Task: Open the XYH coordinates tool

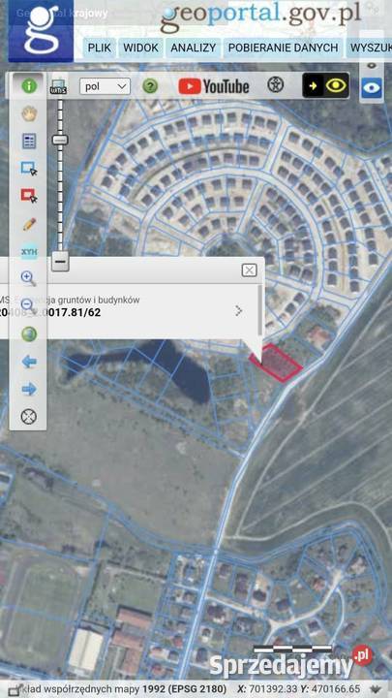Action: pos(29,252)
